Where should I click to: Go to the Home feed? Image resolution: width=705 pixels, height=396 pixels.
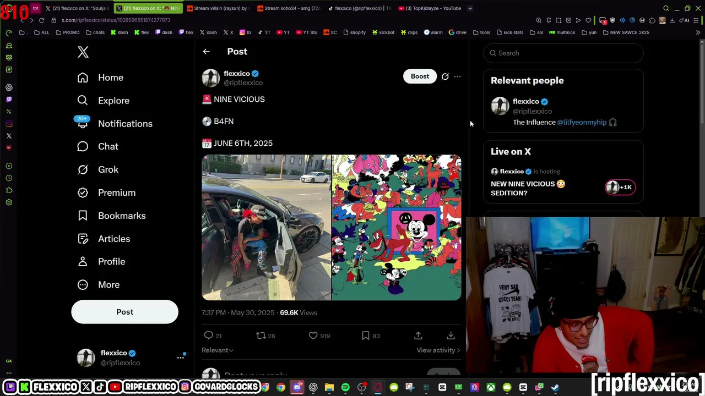100,78
